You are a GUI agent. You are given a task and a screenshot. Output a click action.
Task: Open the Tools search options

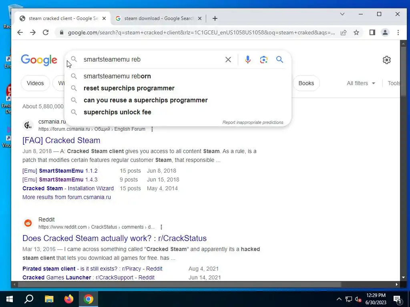coord(394,83)
